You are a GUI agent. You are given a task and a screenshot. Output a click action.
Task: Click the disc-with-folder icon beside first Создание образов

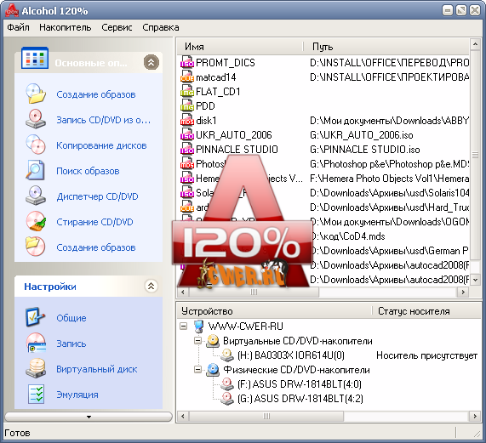(36, 94)
